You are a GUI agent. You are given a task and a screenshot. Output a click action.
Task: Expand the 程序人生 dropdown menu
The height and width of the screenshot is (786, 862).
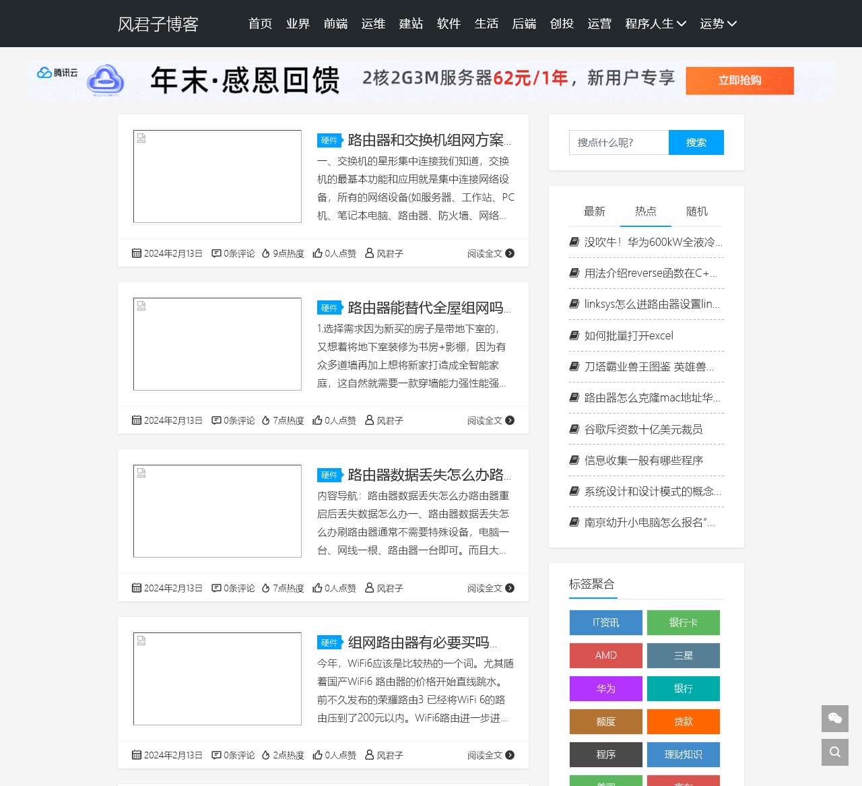655,24
